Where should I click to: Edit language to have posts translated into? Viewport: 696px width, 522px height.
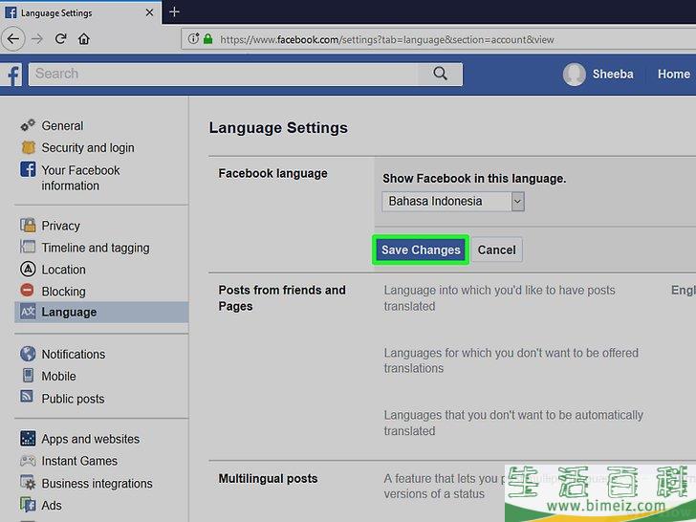(499, 298)
